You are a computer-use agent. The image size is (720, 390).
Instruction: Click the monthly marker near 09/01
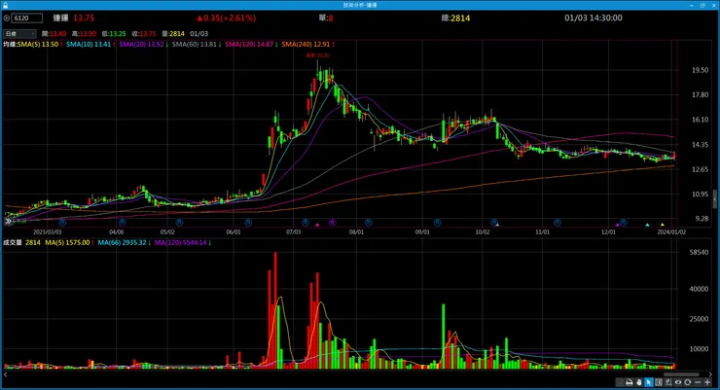tap(437, 223)
